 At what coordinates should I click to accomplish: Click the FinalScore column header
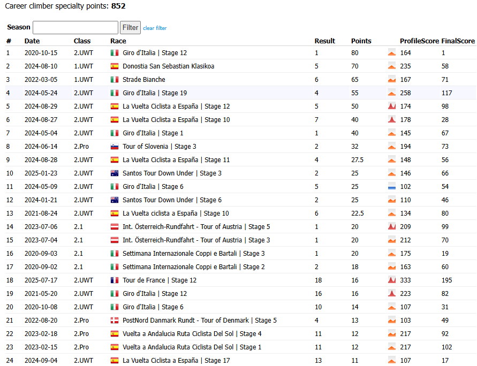click(458, 41)
